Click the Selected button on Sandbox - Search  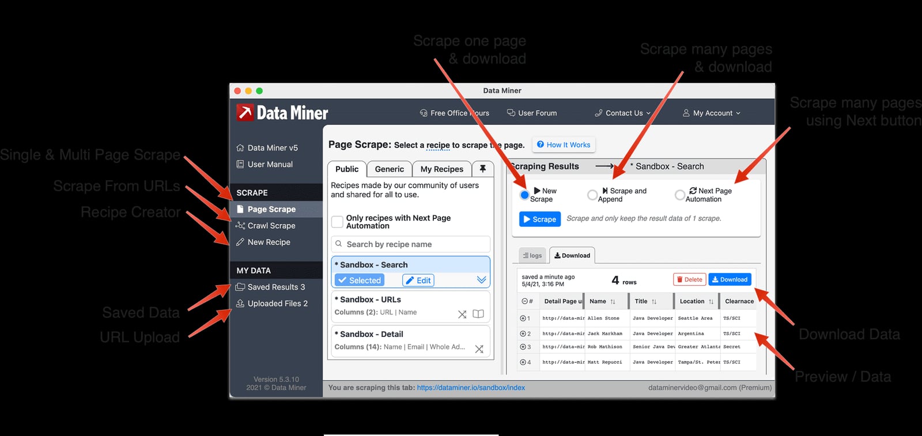[x=360, y=280]
